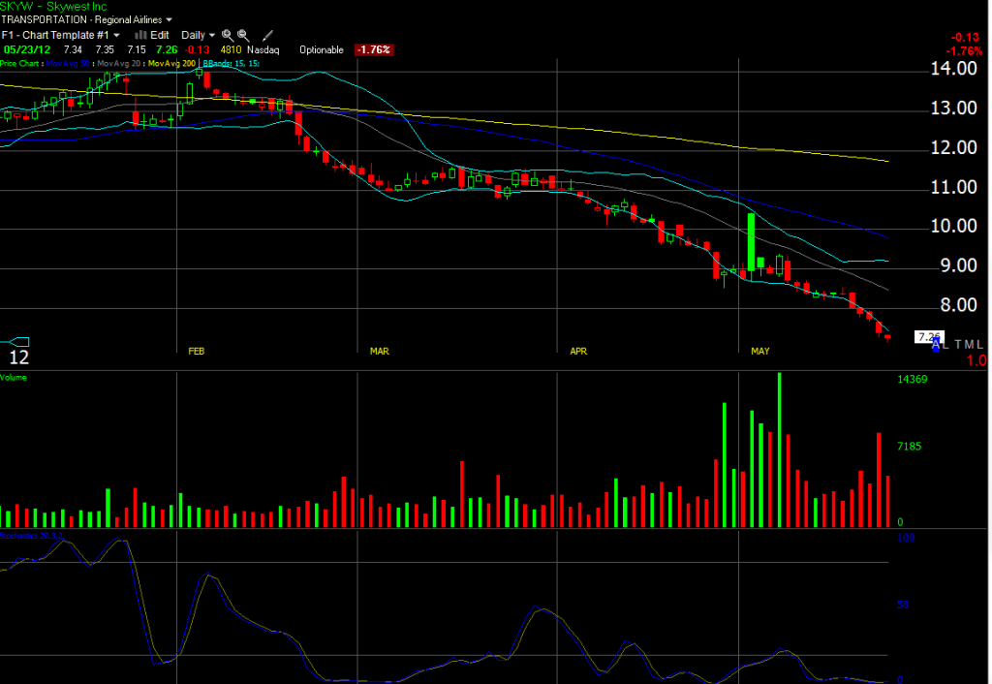
Task: Toggle the T letter in the scale row
Action: pyautogui.click(x=958, y=345)
